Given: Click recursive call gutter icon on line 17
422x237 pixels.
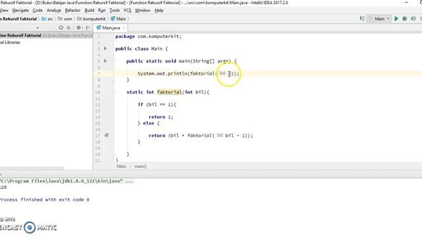Looking at the screenshot, I should click(x=107, y=135).
